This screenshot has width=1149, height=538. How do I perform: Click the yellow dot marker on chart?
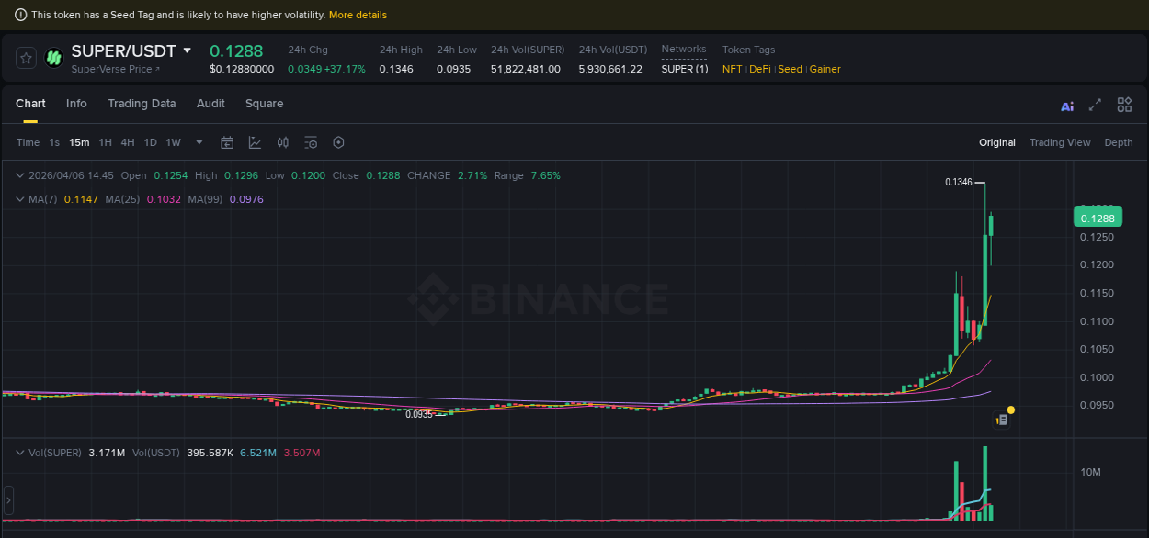coord(1011,409)
